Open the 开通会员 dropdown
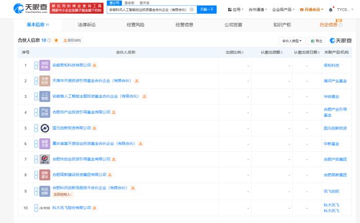Viewport: 360px width, 223px height. [311, 10]
